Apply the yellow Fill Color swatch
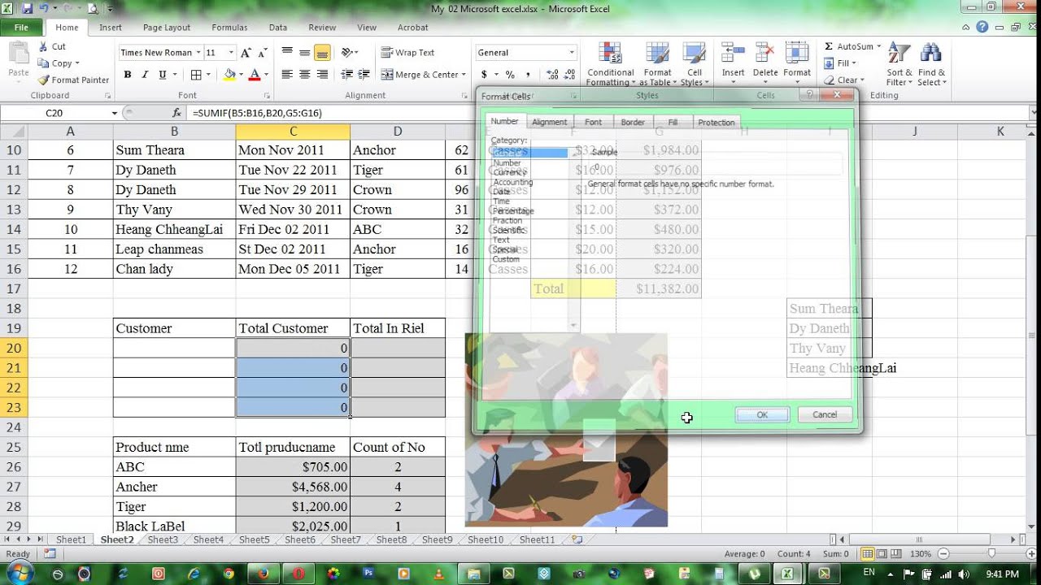1041x585 pixels. (229, 75)
